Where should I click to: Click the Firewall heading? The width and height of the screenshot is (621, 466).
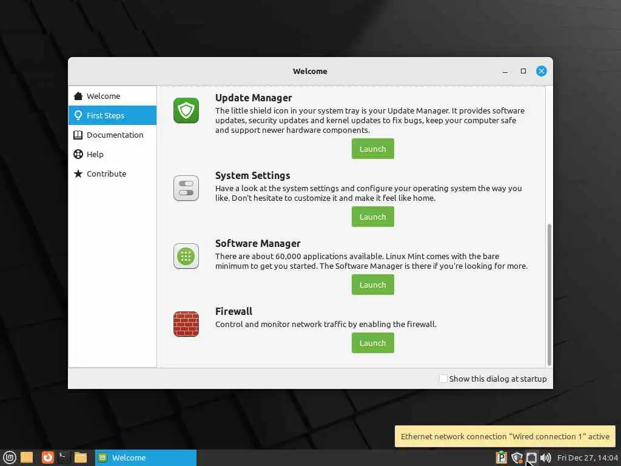pos(233,311)
